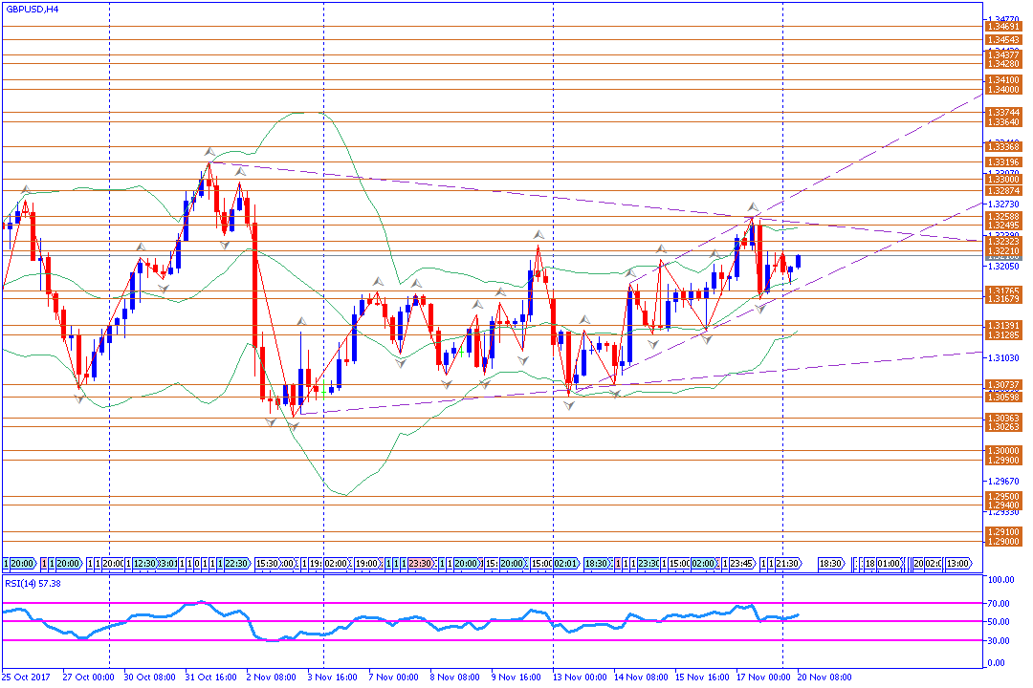
Task: Click the 1.34691 price level tag
Action: (x=1003, y=27)
